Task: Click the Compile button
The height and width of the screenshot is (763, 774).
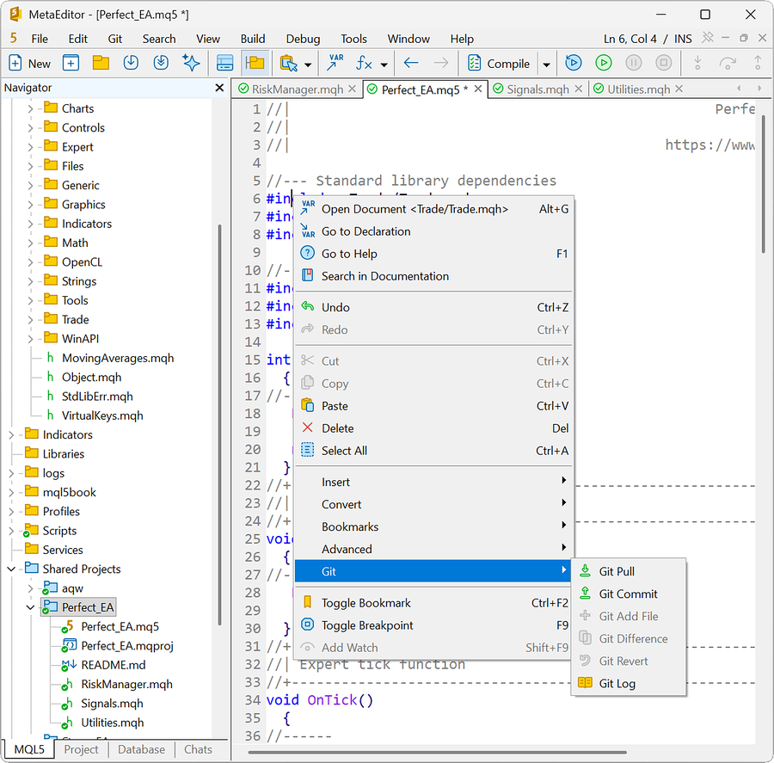Action: tap(499, 63)
